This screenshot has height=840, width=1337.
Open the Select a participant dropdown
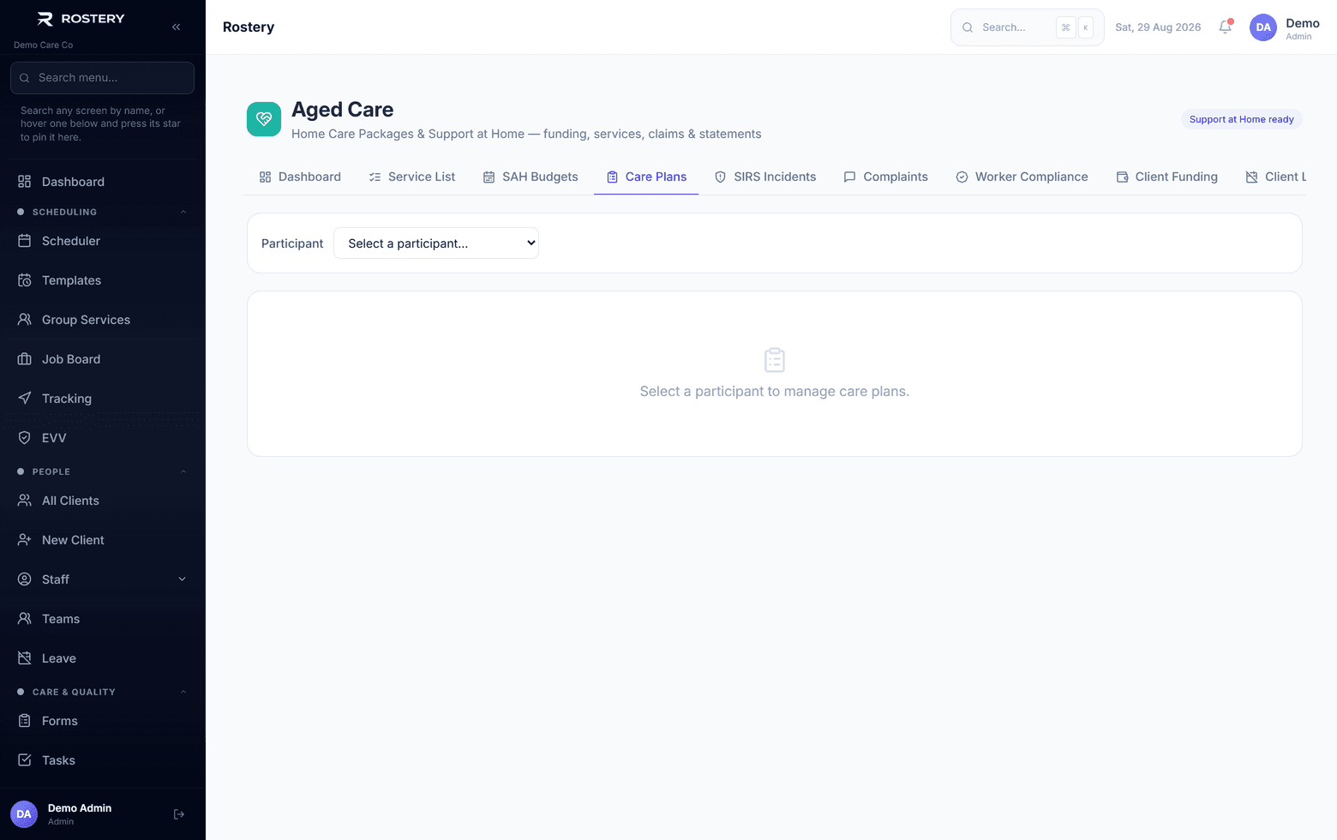[x=436, y=243]
